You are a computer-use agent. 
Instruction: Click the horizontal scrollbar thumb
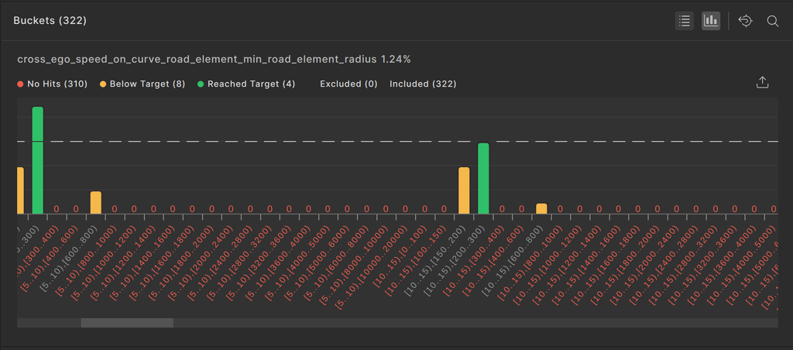pos(127,323)
